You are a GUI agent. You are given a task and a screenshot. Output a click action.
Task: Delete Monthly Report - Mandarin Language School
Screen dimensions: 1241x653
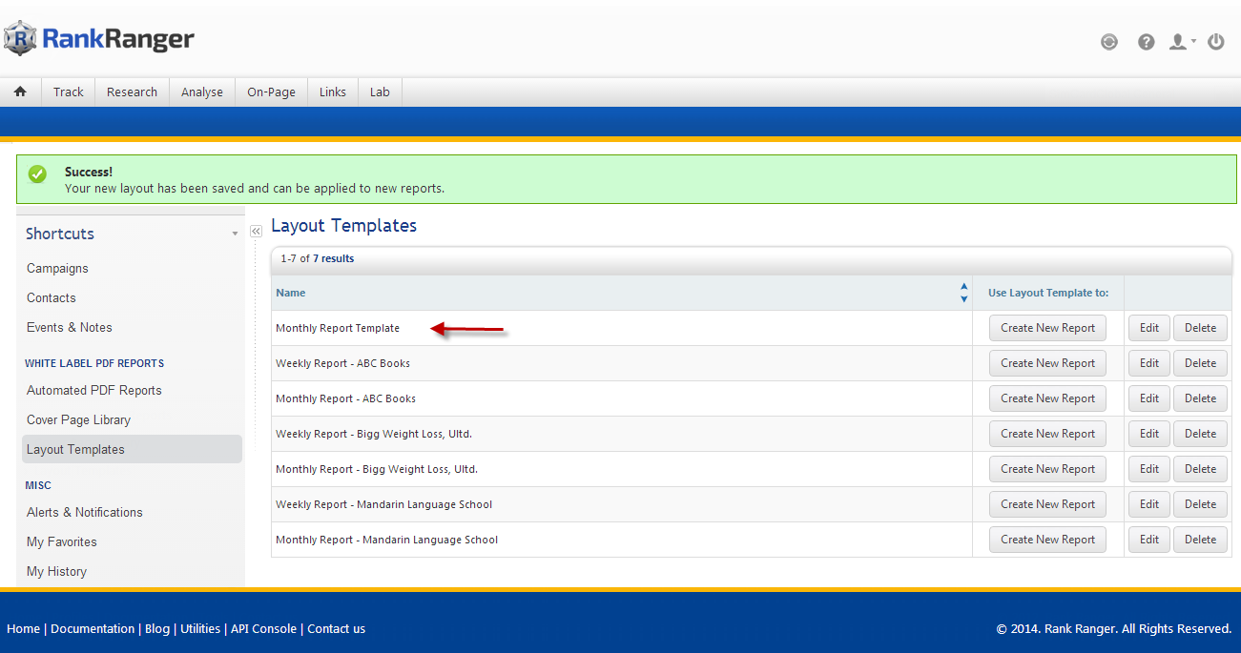click(1200, 540)
